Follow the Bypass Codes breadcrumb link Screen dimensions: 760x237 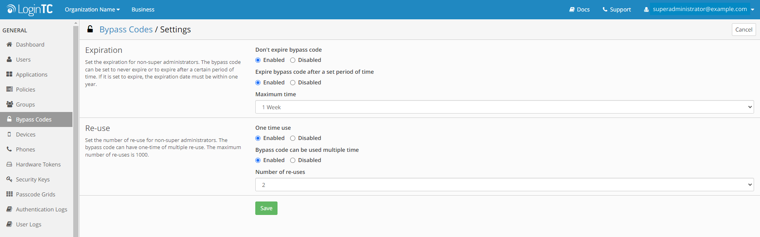[x=126, y=30]
